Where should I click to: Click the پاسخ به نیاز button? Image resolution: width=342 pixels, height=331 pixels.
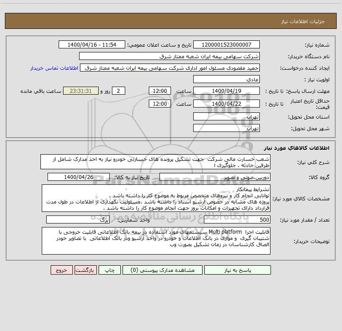tap(238, 270)
